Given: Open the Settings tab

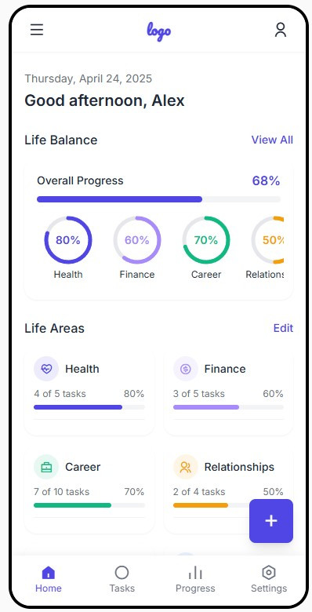Looking at the screenshot, I should 269,579.
